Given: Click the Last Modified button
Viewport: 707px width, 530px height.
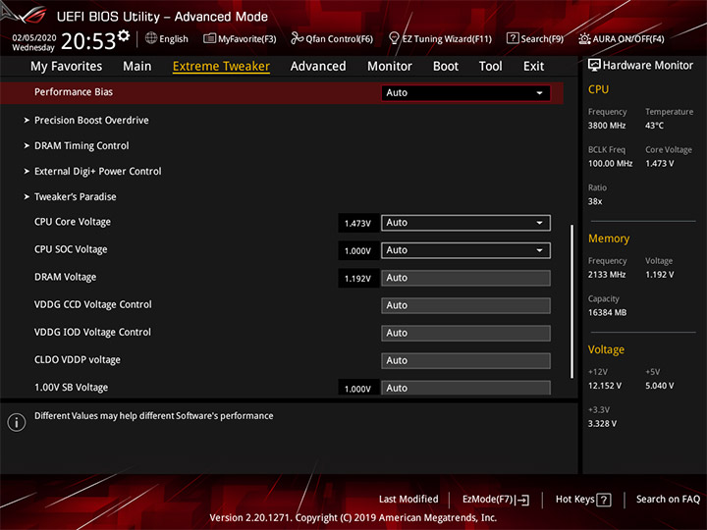Looking at the screenshot, I should coord(408,500).
